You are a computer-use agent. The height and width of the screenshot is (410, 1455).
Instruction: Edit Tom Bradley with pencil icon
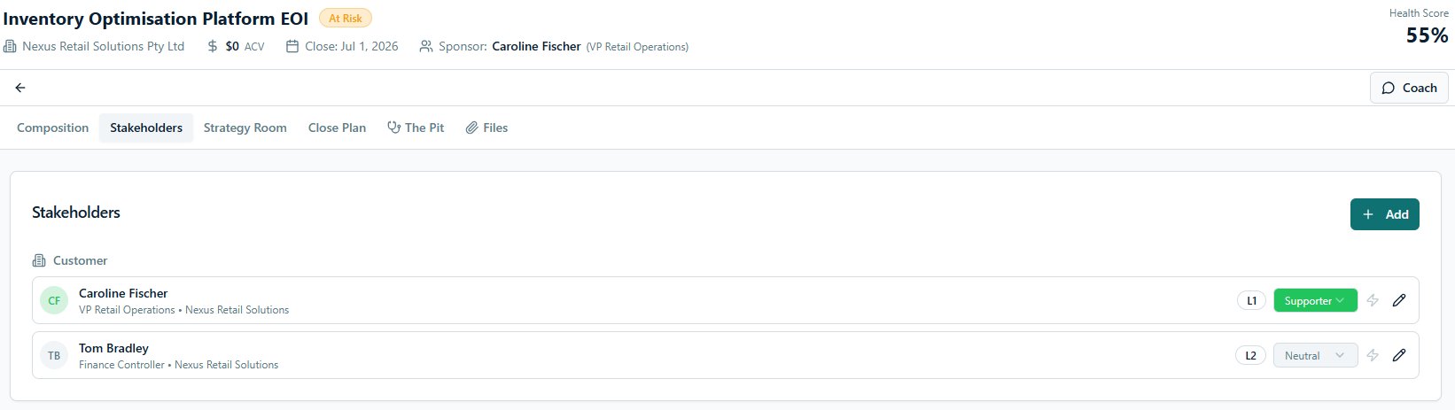click(1399, 355)
